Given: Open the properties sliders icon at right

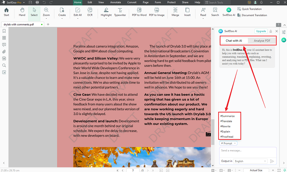Looking at the screenshot, I should click(x=284, y=32).
